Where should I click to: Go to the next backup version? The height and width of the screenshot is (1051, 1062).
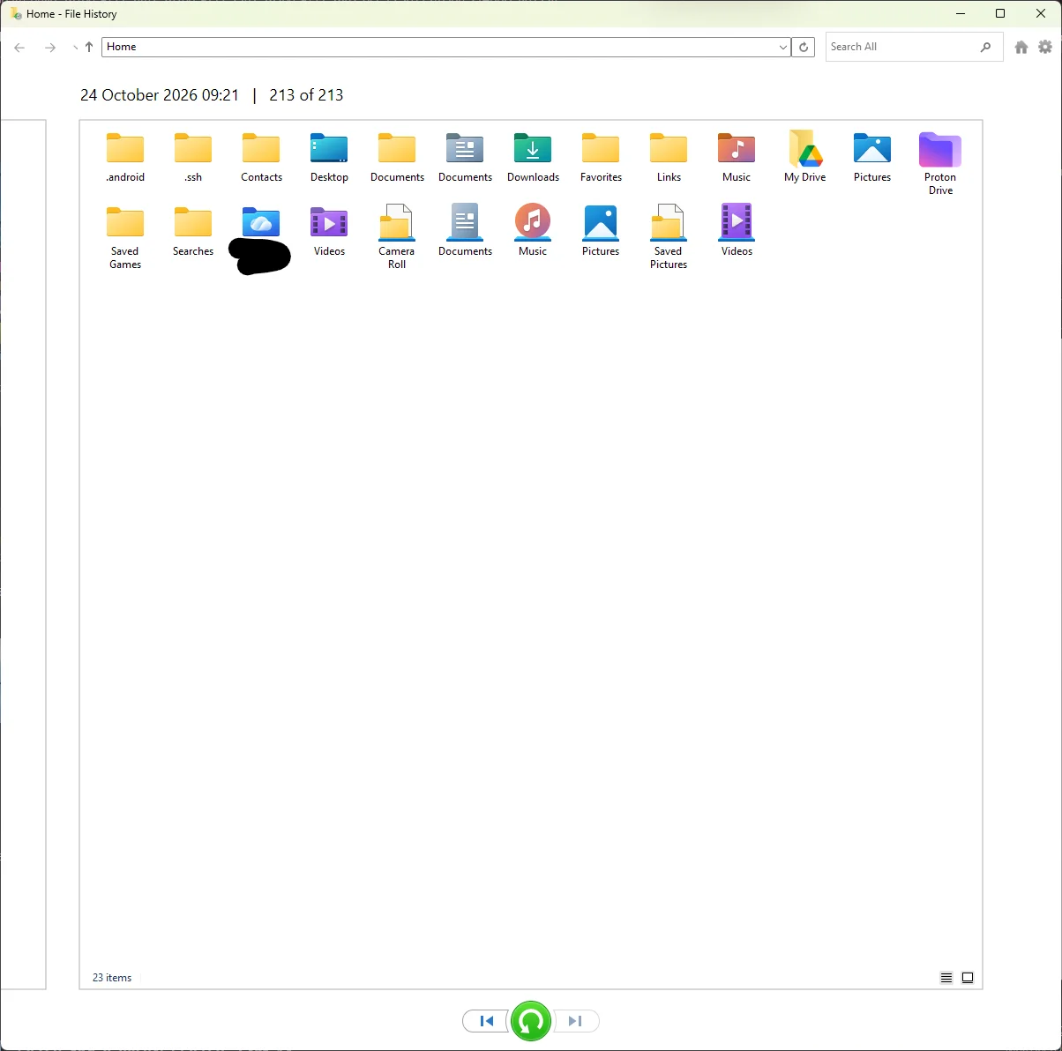coord(576,1021)
